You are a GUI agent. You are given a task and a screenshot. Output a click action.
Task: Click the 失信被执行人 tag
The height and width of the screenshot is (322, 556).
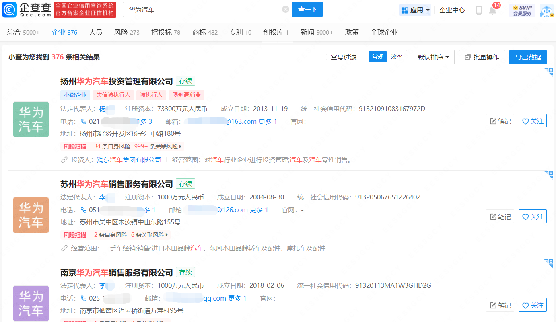pyautogui.click(x=113, y=95)
